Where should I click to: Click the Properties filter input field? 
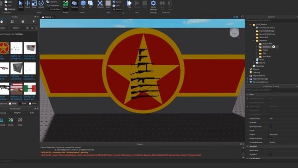click(272, 90)
